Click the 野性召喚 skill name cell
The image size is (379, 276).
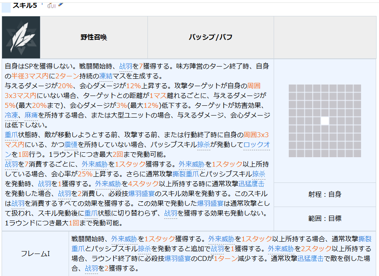pos(94,37)
